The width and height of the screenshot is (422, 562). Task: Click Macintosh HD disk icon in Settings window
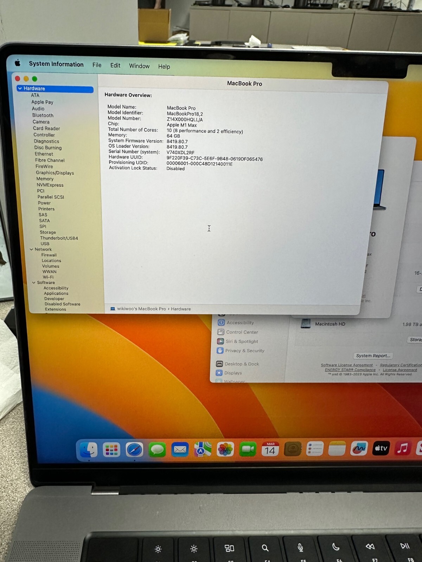(306, 324)
